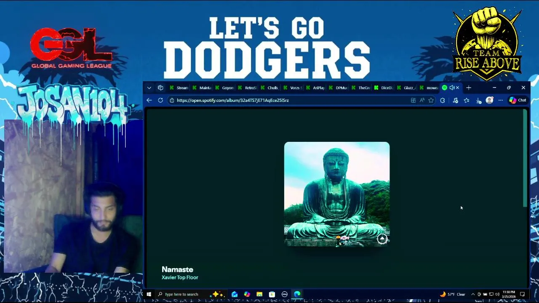Add this page to favorites star
Image resolution: width=539 pixels, height=303 pixels.
coord(431,100)
